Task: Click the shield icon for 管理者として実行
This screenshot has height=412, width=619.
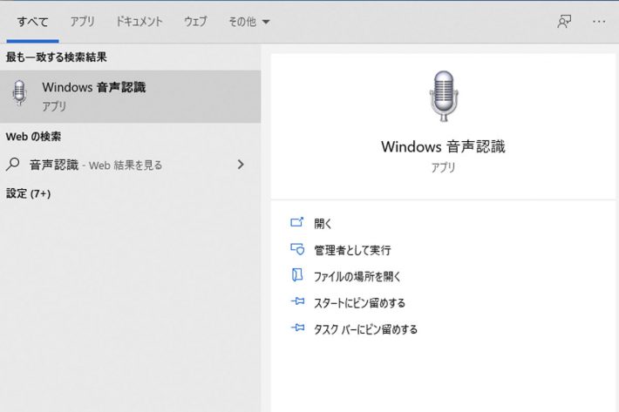Action: 297,249
